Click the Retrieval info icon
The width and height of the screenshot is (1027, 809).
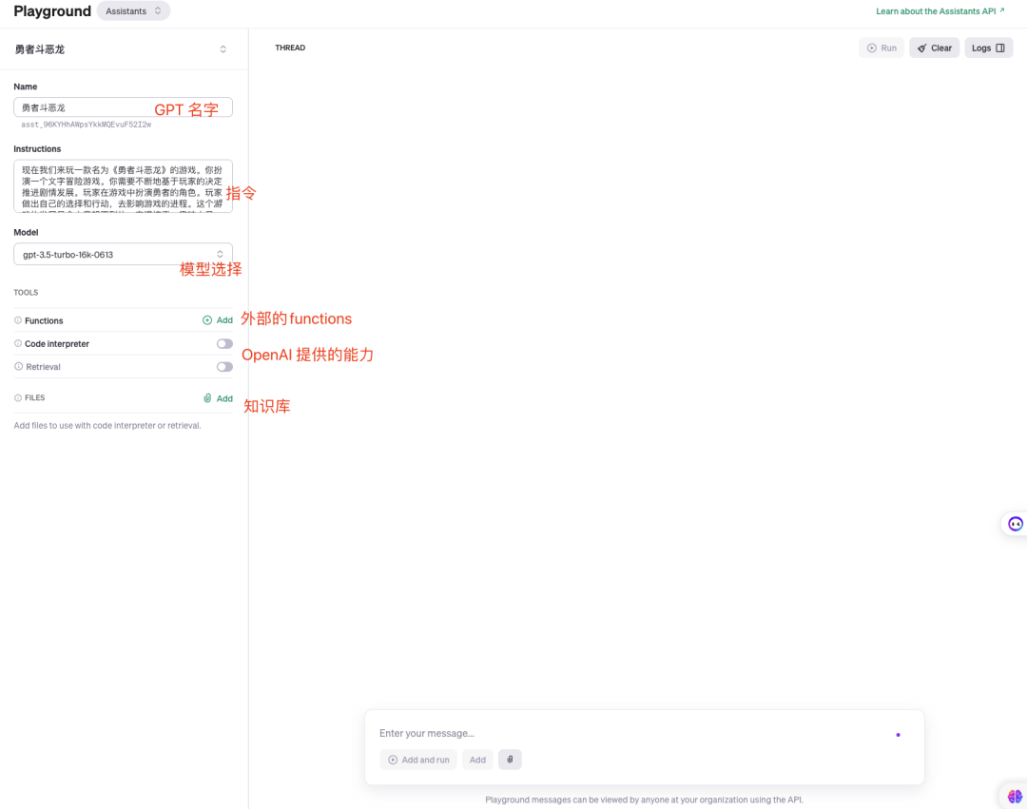pos(18,367)
